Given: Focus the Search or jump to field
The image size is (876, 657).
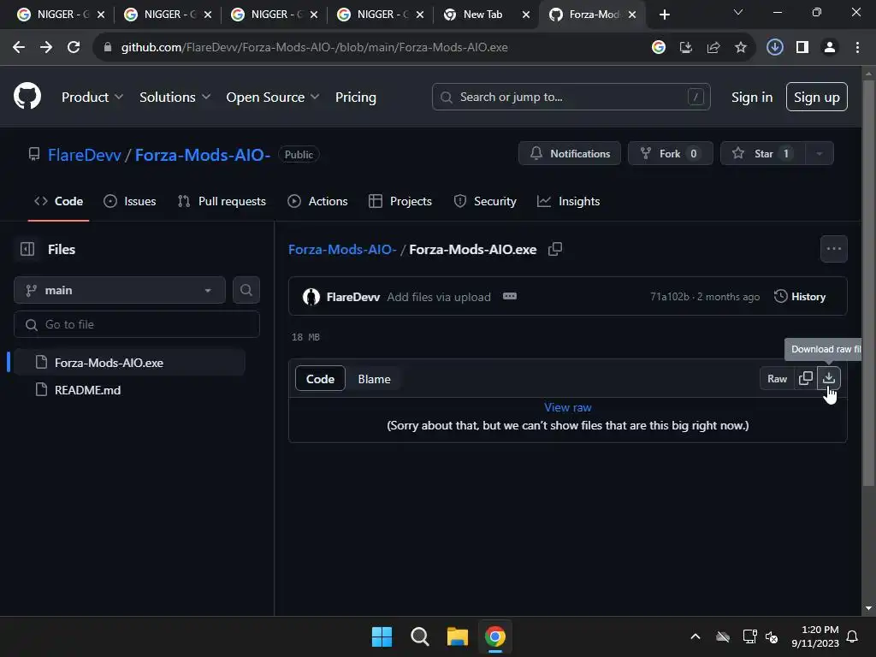Looking at the screenshot, I should tap(571, 97).
